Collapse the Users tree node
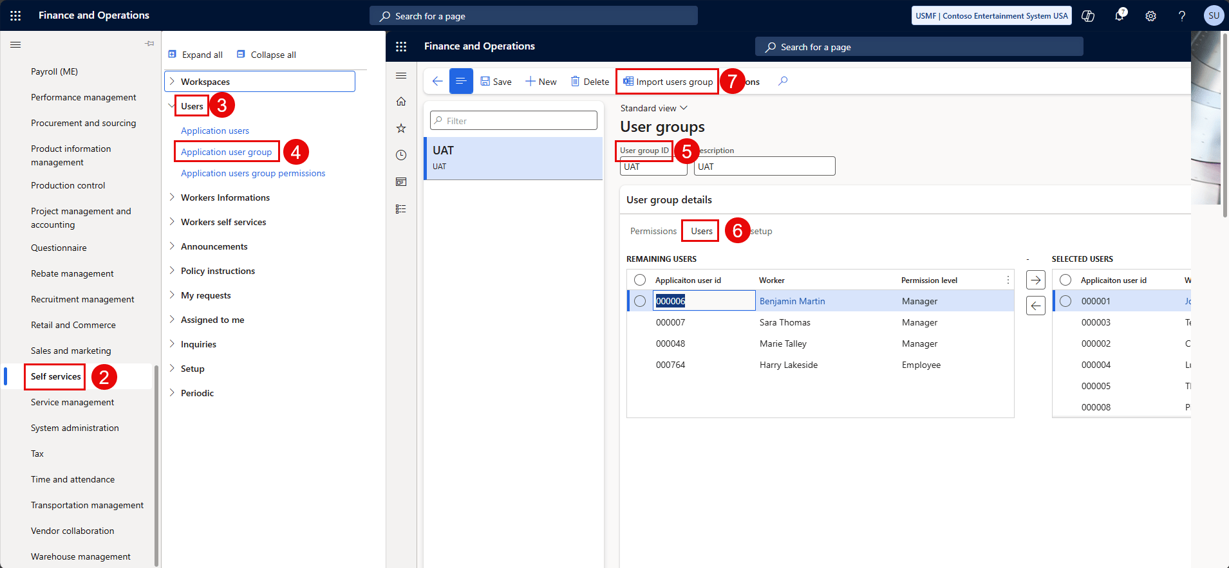The image size is (1229, 568). pos(171,105)
